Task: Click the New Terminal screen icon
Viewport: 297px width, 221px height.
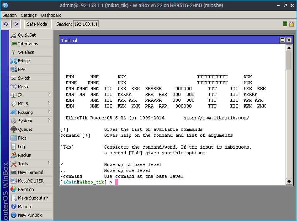Action: click(x=14, y=172)
